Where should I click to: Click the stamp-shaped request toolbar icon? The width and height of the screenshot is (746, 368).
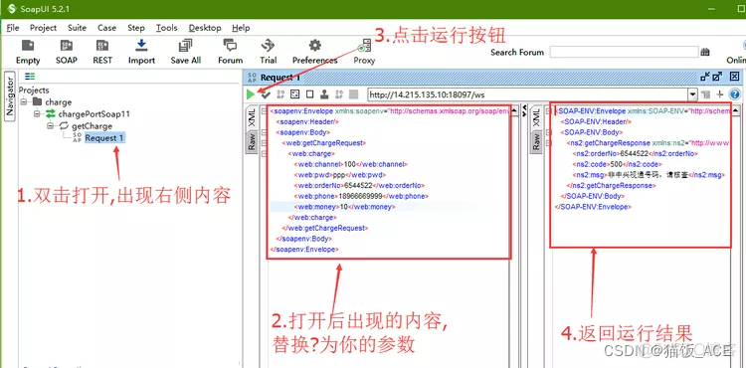click(324, 94)
